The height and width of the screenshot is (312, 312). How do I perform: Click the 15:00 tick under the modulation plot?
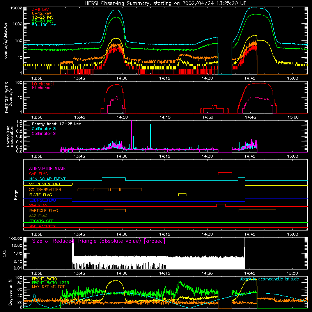(292, 156)
